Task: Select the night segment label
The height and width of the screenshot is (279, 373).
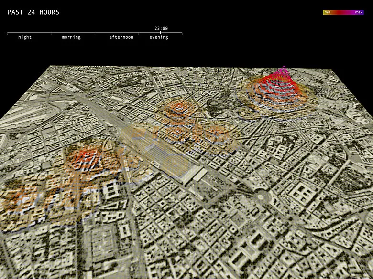Action: point(25,37)
